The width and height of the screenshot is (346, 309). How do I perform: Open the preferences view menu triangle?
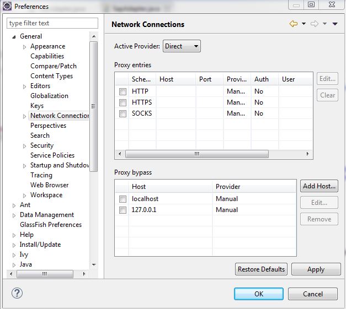pos(335,24)
